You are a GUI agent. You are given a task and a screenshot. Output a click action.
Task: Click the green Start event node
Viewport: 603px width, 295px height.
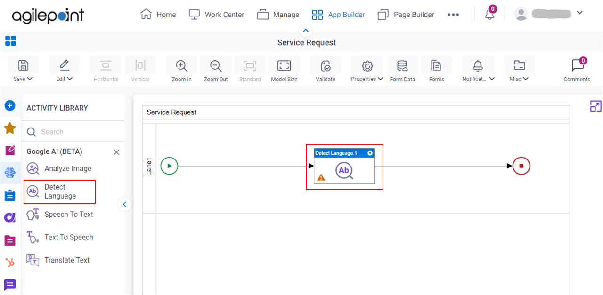pos(170,166)
